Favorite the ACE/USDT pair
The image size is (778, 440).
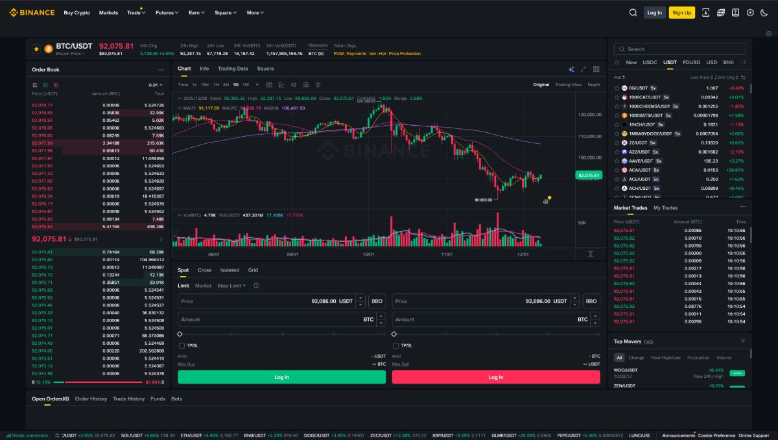click(617, 179)
